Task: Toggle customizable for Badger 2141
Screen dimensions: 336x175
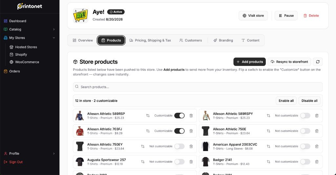Action: tap(305, 162)
